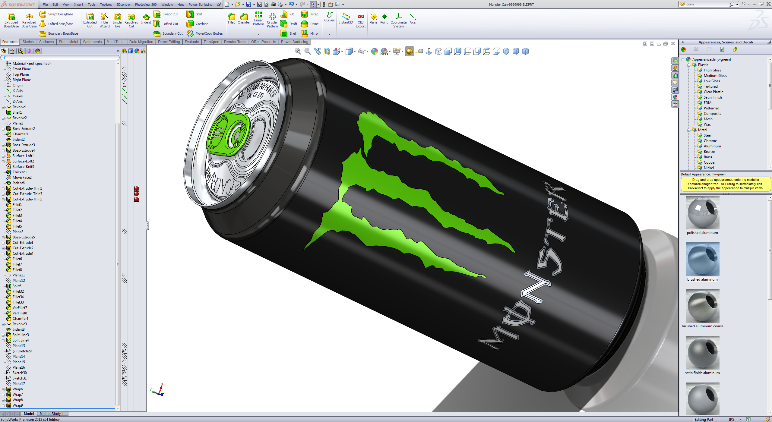Select Surface-Knit3 in the feature tree
This screenshot has width=772, height=422.
[x=20, y=167]
